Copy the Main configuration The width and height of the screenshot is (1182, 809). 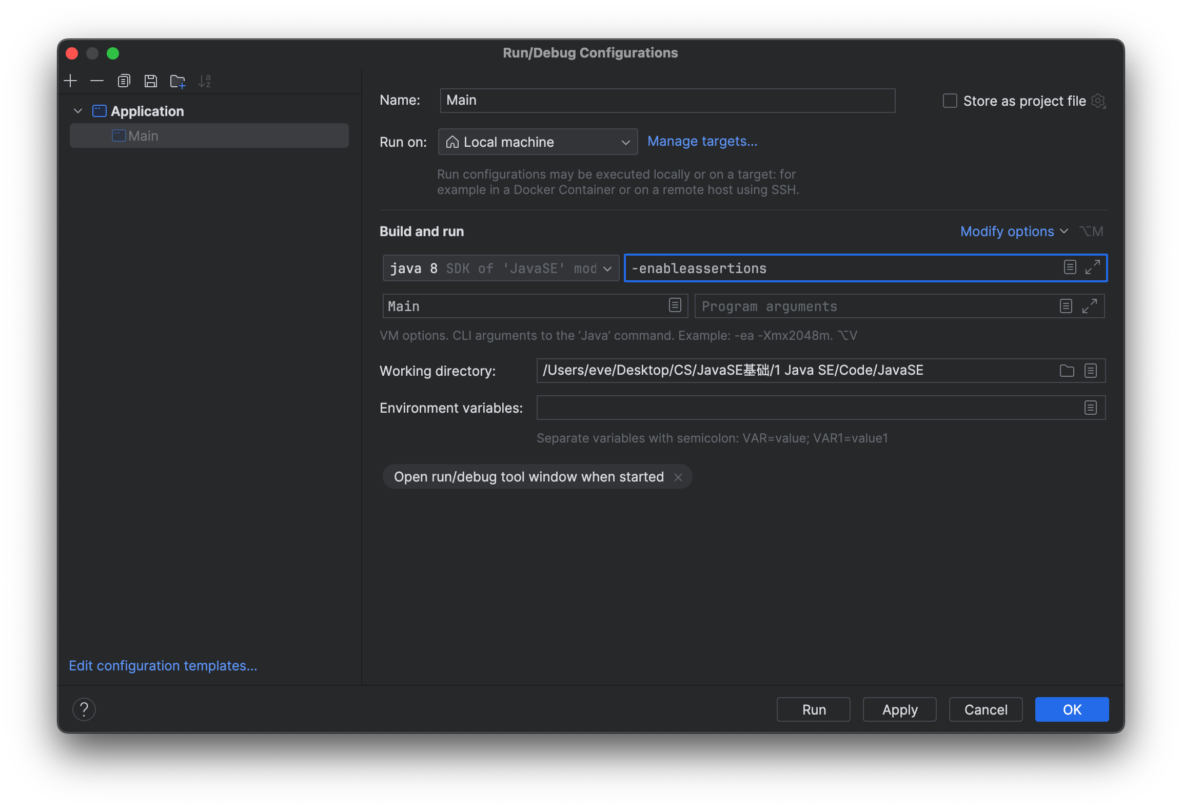tap(124, 81)
